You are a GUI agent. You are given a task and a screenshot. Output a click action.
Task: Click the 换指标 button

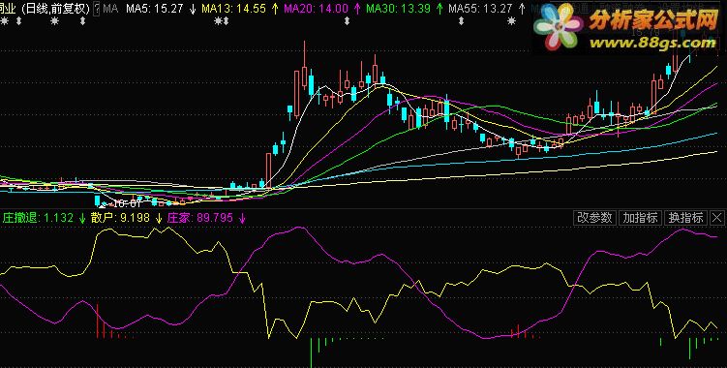pos(685,217)
